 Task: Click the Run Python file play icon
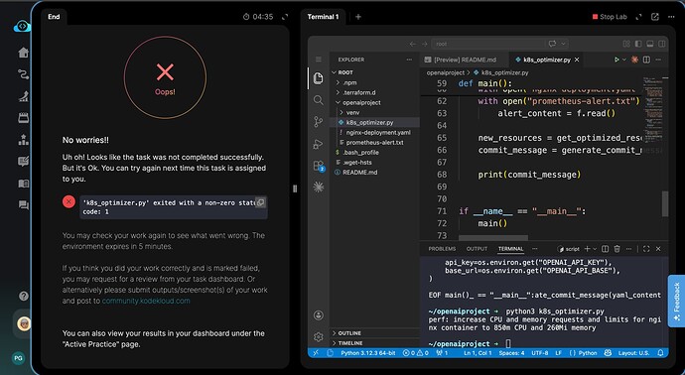(616, 60)
